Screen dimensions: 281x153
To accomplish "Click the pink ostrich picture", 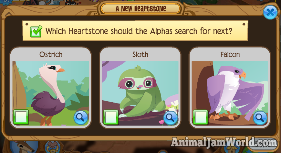I will (51, 93).
